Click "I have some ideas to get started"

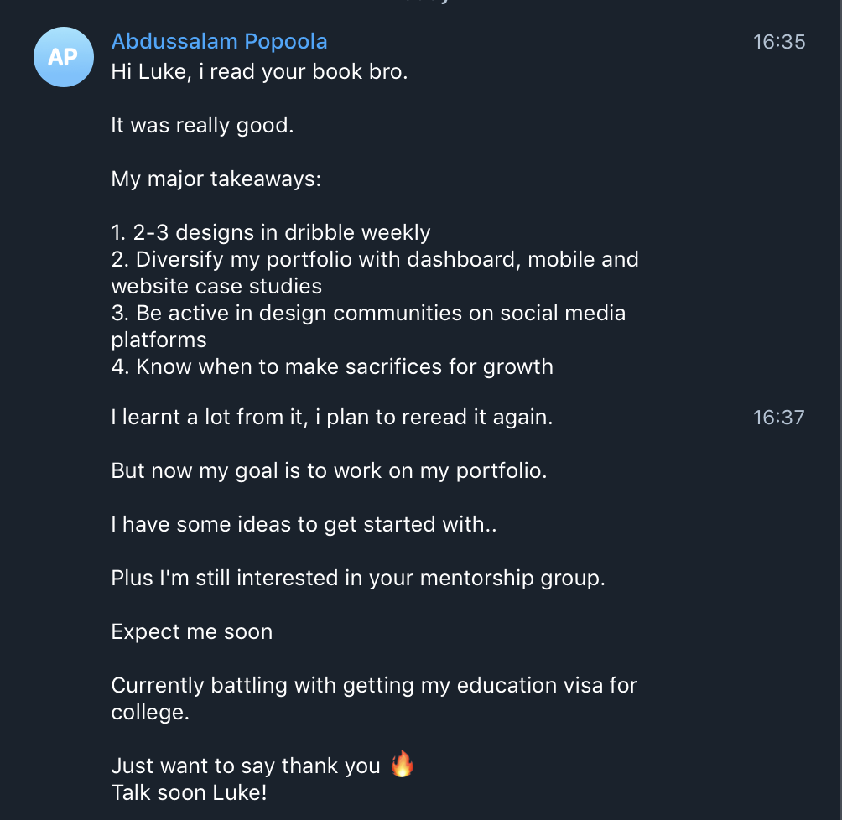(x=304, y=525)
